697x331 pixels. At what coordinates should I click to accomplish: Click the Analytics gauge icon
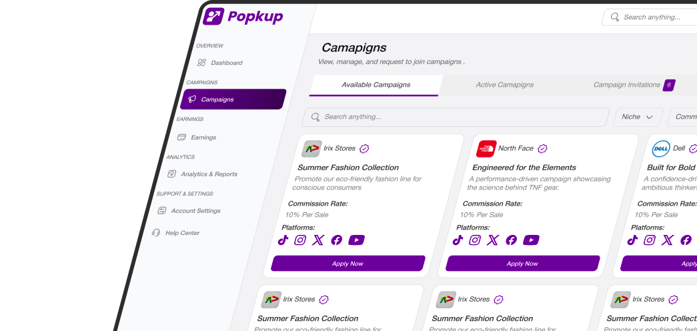pos(171,174)
